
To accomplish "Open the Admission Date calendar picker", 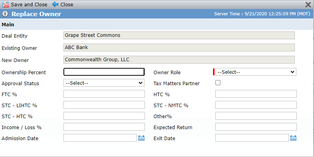I will [141, 138].
